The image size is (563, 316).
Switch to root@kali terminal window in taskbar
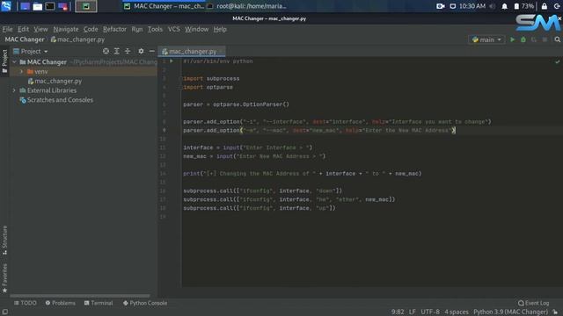[247, 6]
